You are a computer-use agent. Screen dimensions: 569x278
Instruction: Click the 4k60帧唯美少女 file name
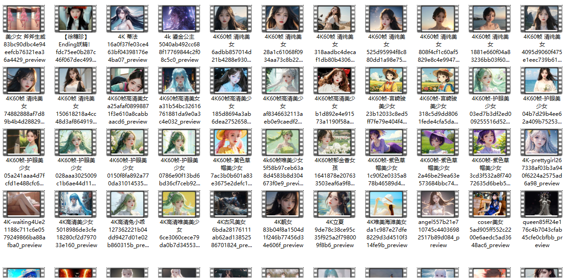283,172
